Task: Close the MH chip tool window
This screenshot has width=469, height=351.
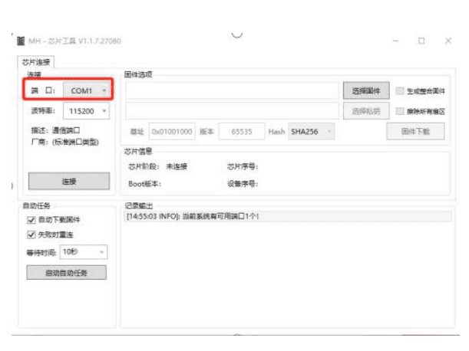Action: [x=448, y=41]
